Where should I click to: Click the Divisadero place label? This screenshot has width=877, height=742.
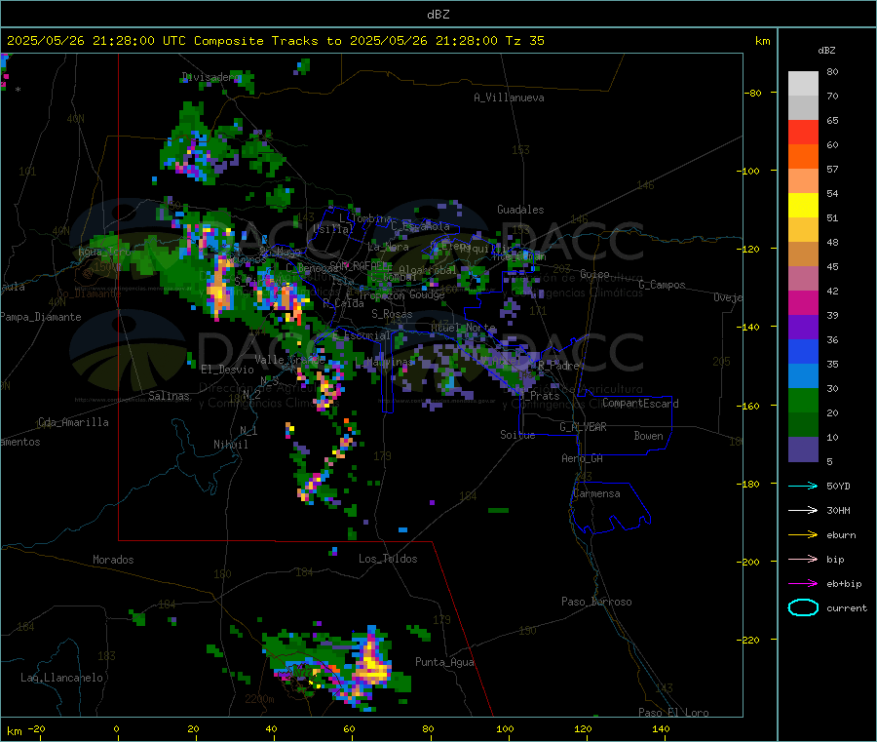click(211, 77)
